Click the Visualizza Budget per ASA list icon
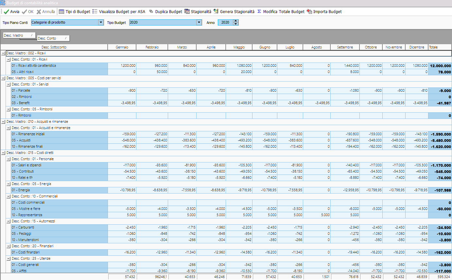 pyautogui.click(x=95, y=11)
